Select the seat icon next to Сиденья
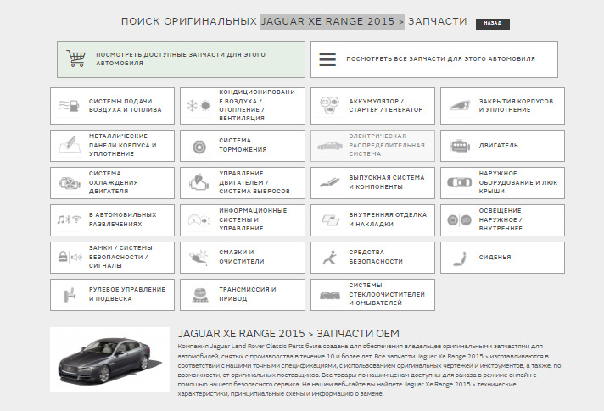Screen dimensions: 604x411 [x=460, y=258]
